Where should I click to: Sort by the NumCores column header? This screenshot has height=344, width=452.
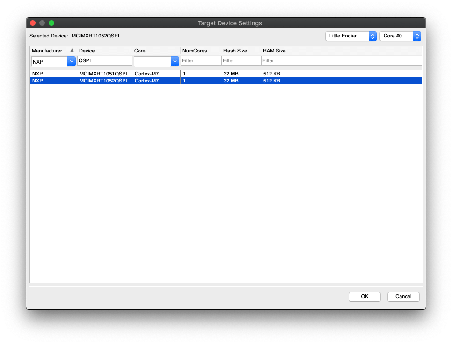coord(201,51)
